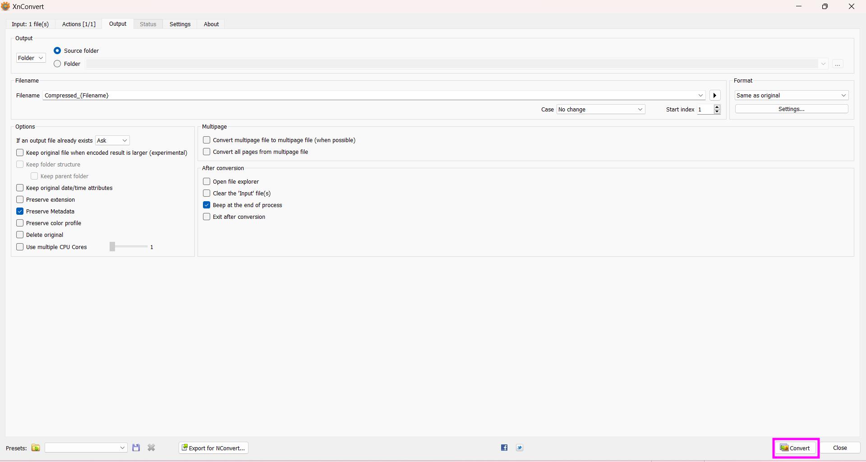
Task: Open the Case 'No change' dropdown
Action: click(x=601, y=110)
